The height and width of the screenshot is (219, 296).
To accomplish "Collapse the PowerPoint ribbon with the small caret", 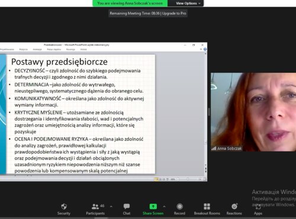I will tap(201, 49).
